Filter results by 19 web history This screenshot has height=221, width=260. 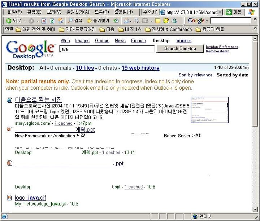pos(140,68)
